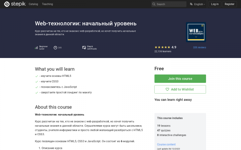Screen dimensions: 241x150
Task: Click the Stepik logo
Action: [x=15, y=4]
